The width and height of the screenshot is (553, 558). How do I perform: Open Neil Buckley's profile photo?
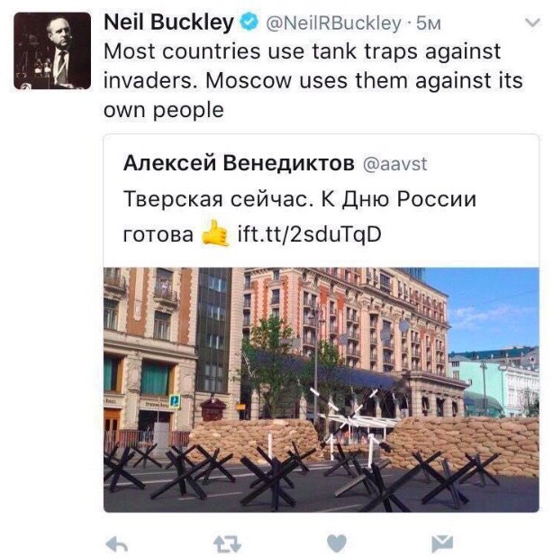(x=52, y=50)
